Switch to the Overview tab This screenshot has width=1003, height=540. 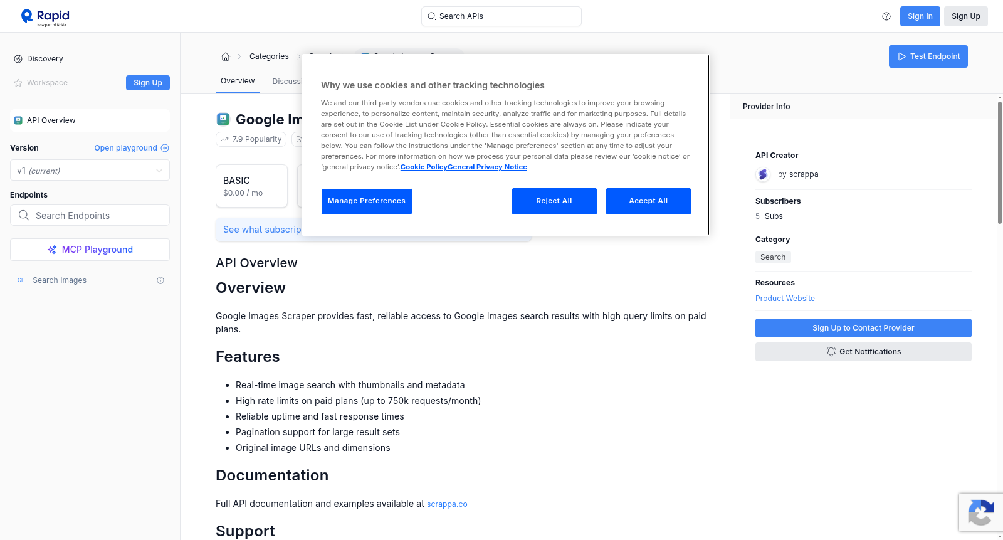238,81
